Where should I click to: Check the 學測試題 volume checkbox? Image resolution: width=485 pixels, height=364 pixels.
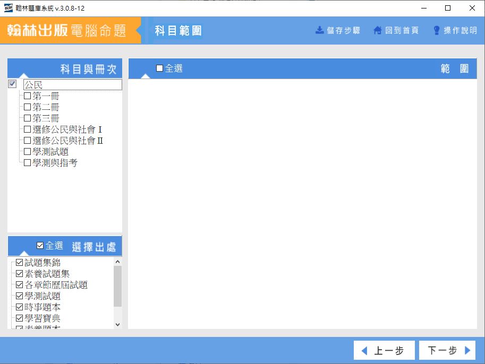[27, 151]
